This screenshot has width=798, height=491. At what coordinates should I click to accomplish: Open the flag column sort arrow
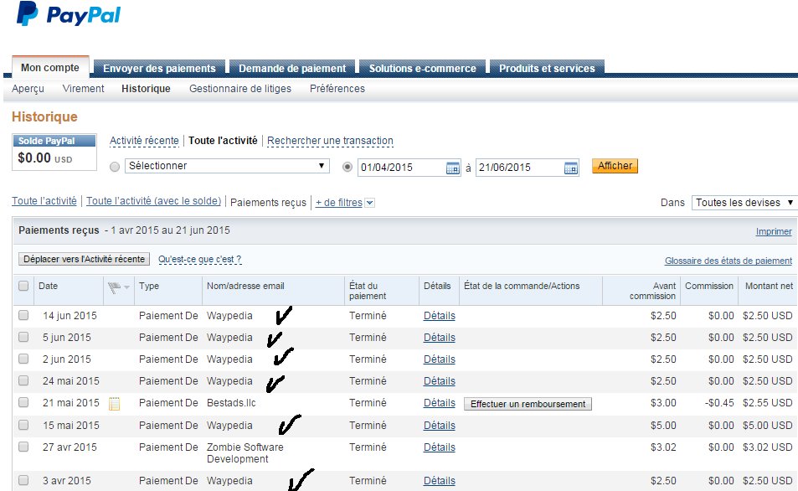(126, 287)
